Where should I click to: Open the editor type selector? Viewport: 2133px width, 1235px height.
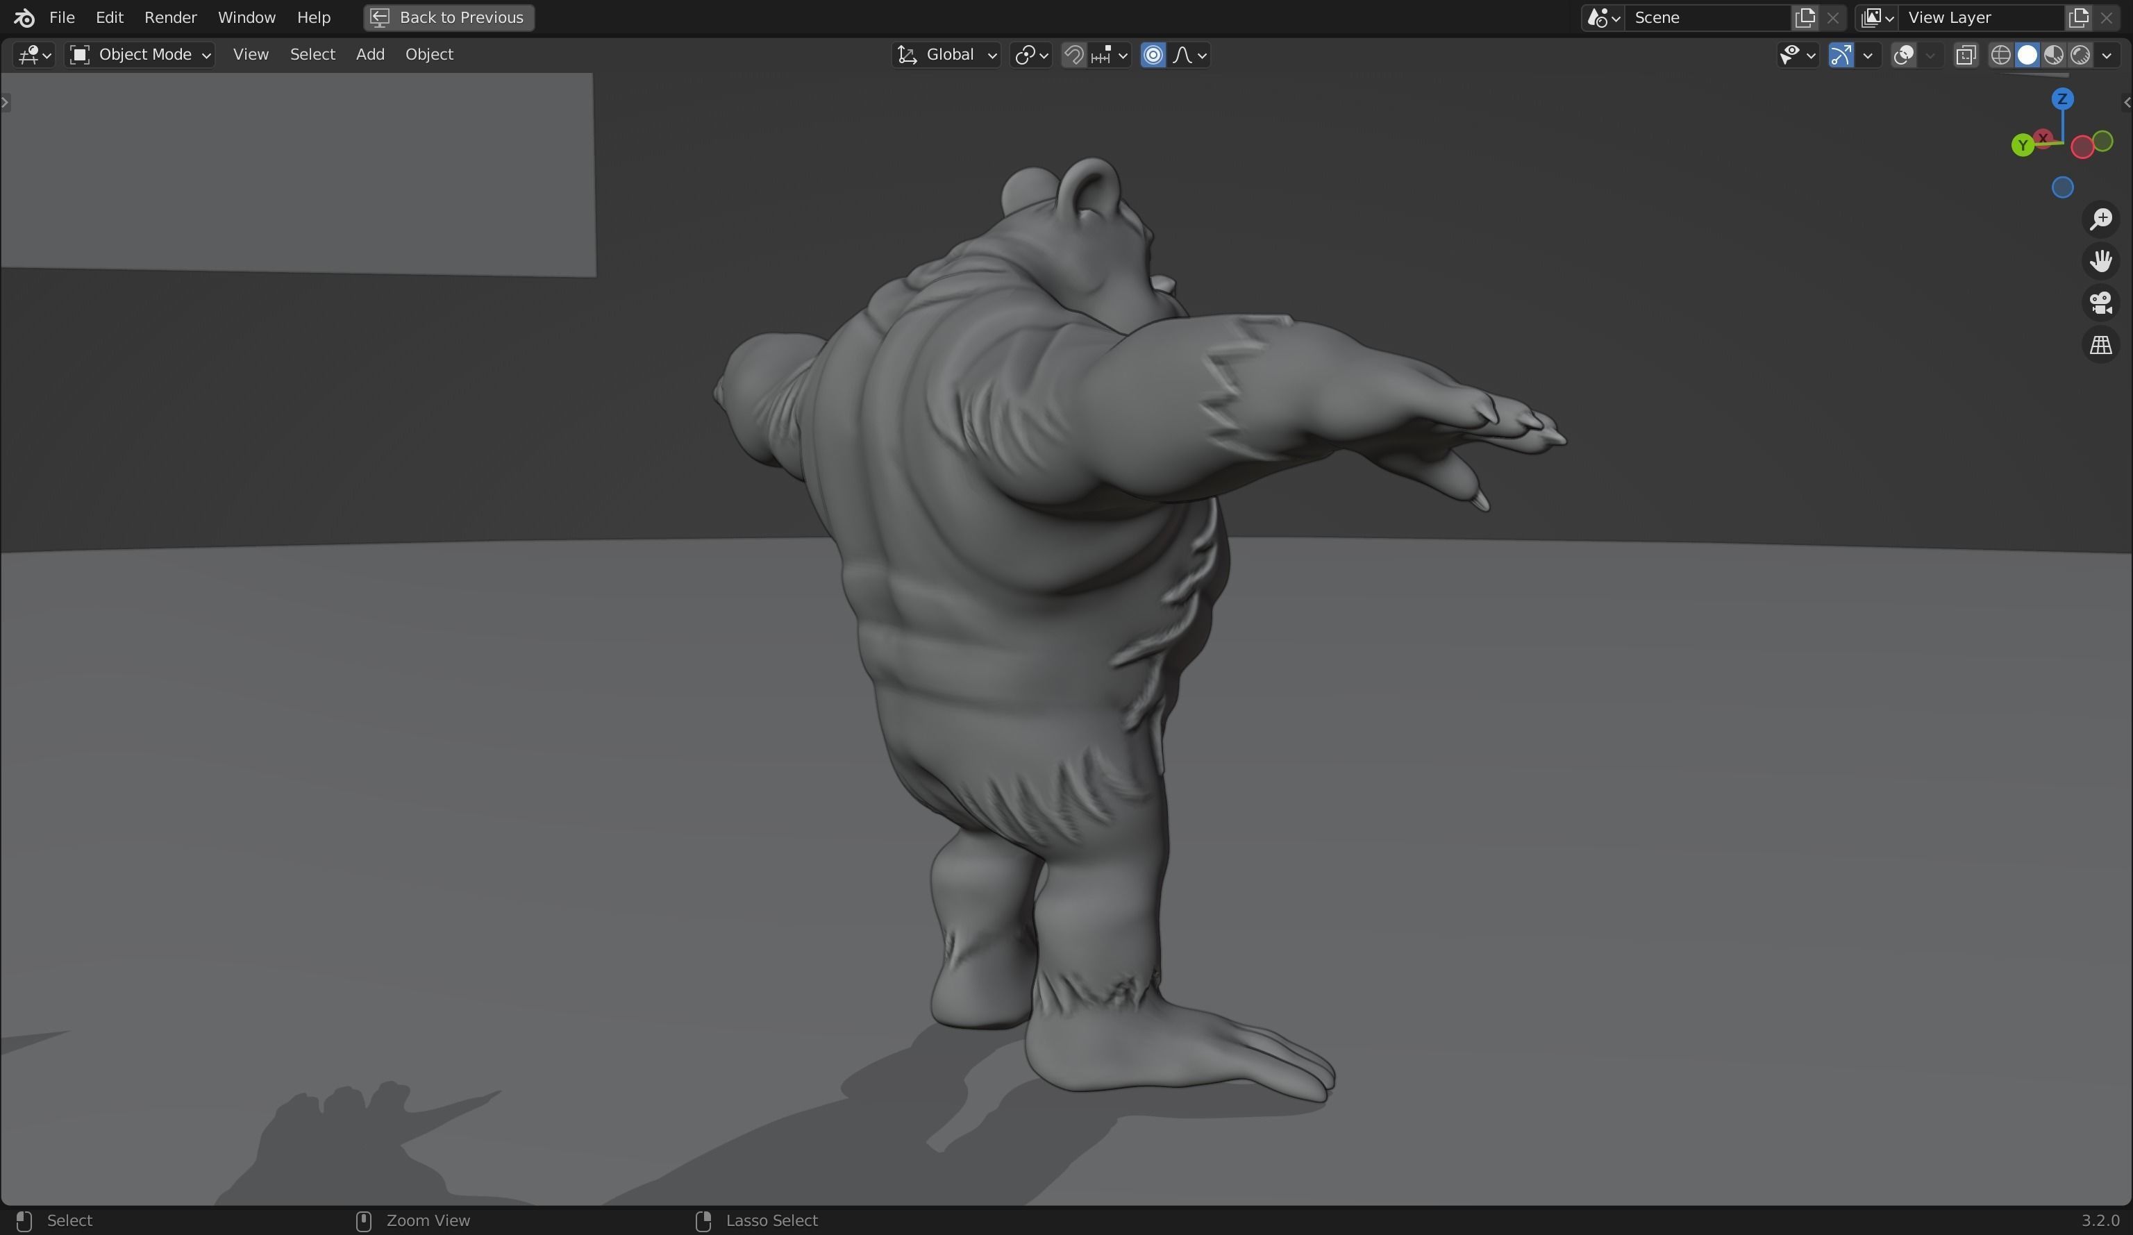(x=34, y=55)
